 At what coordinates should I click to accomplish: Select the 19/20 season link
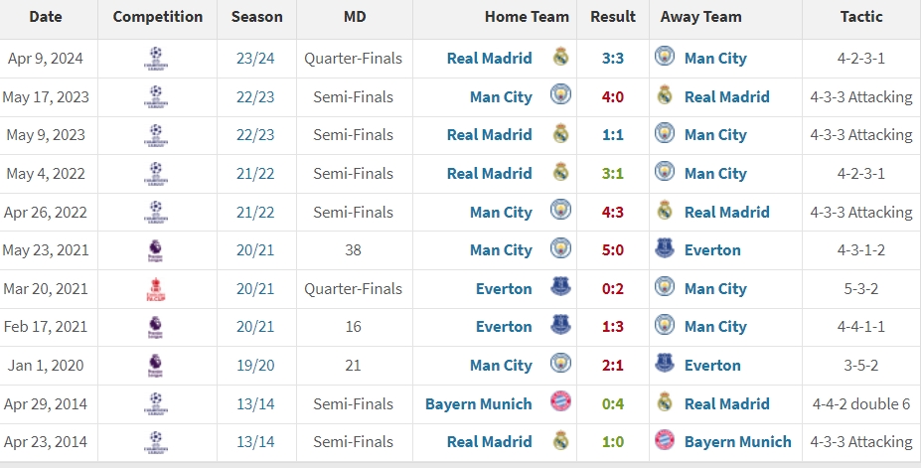(255, 366)
